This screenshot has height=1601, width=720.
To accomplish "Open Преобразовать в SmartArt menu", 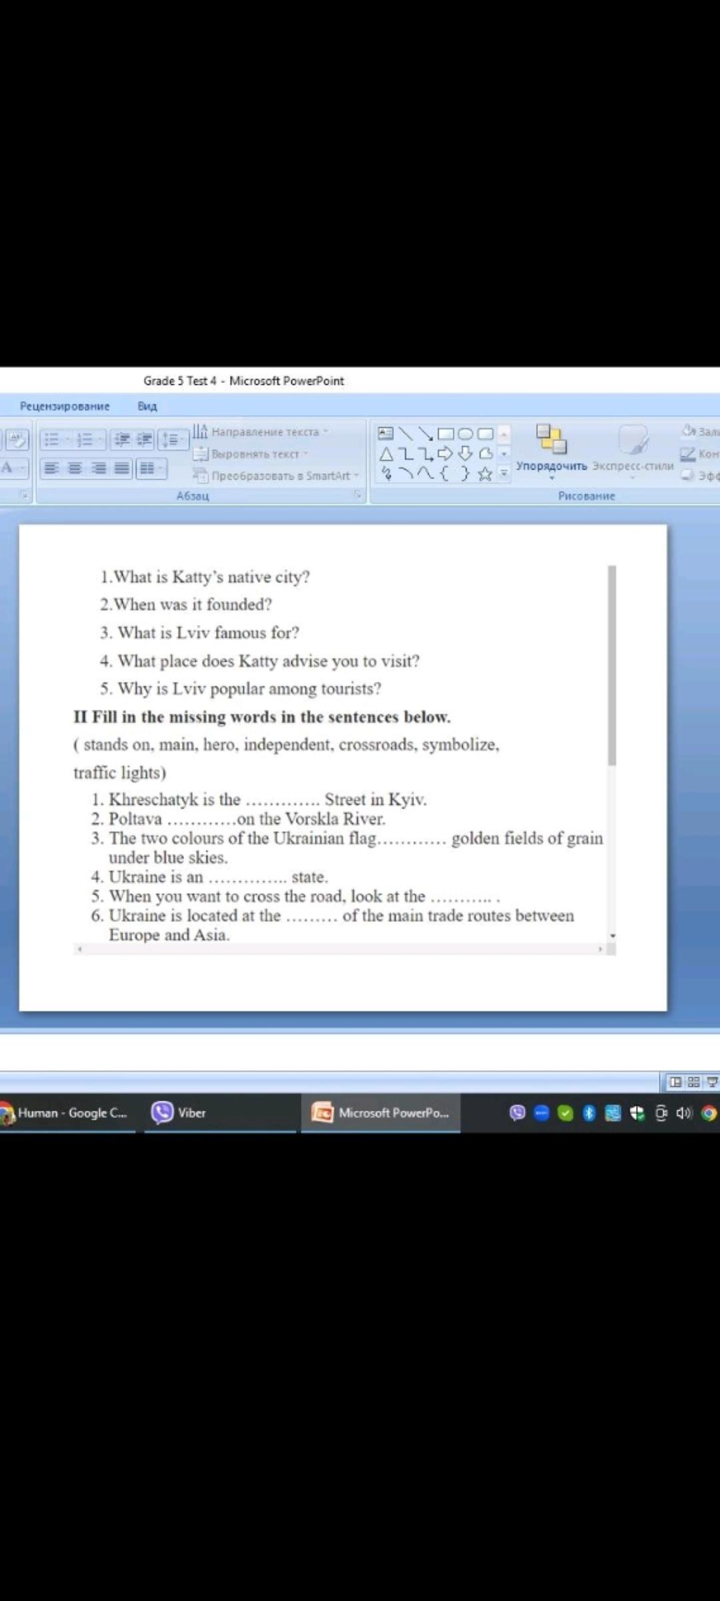I will 276,476.
